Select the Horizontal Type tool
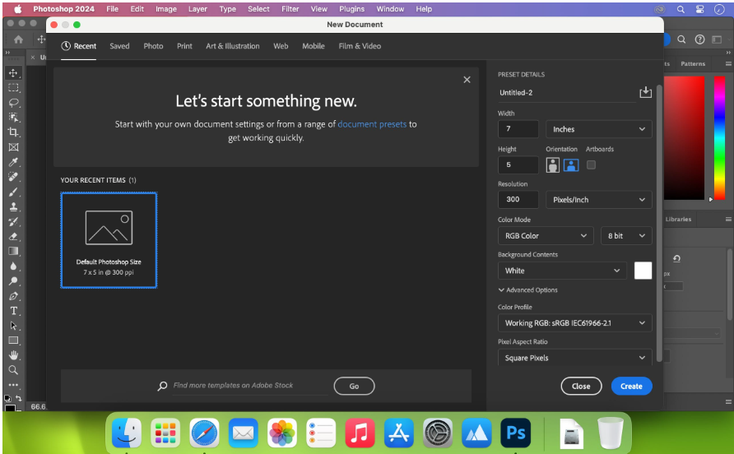This screenshot has width=734, height=454. 13,311
